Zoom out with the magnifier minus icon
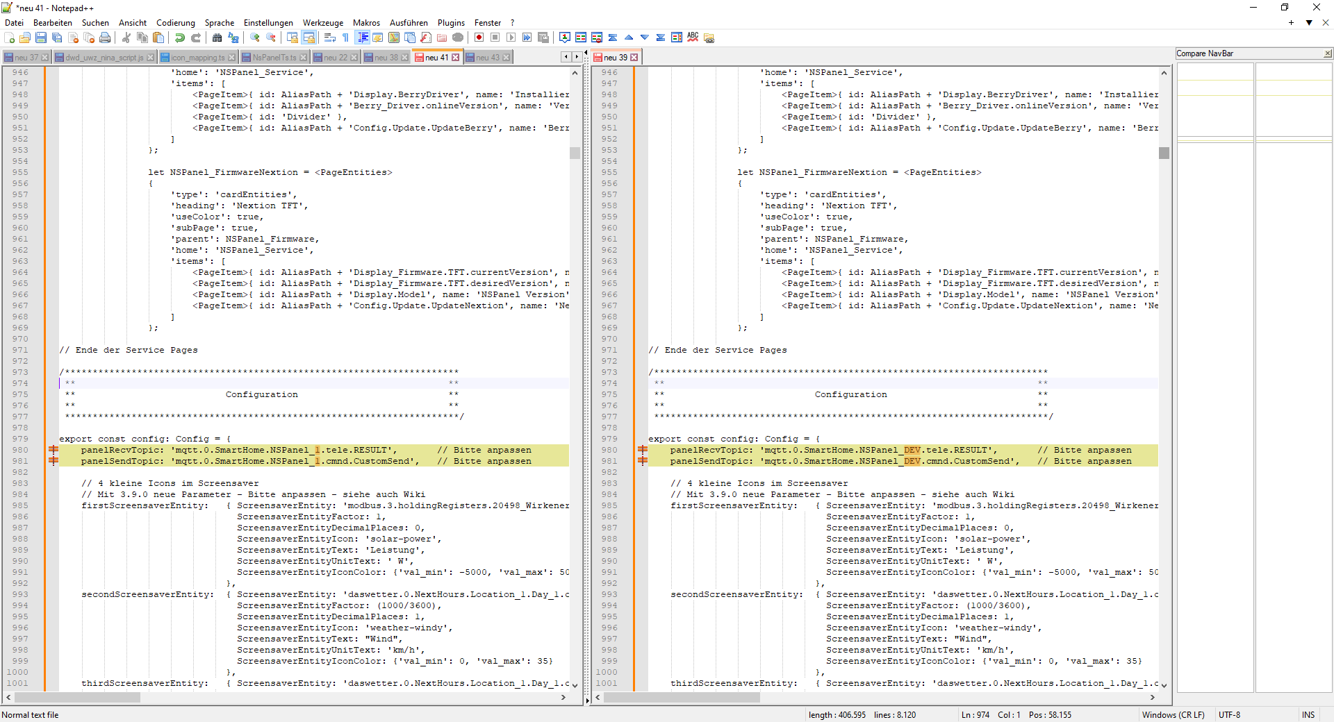Image resolution: width=1334 pixels, height=722 pixels. 271,37
